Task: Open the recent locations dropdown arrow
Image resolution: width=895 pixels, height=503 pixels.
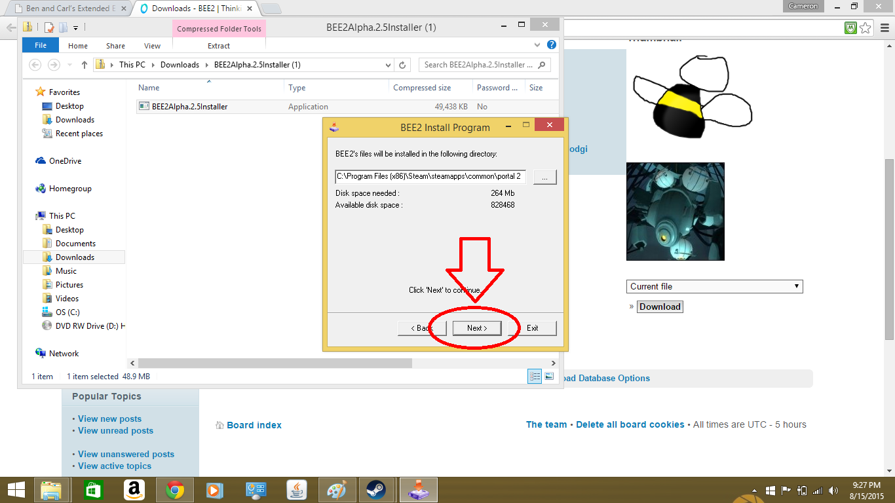Action: pos(68,65)
